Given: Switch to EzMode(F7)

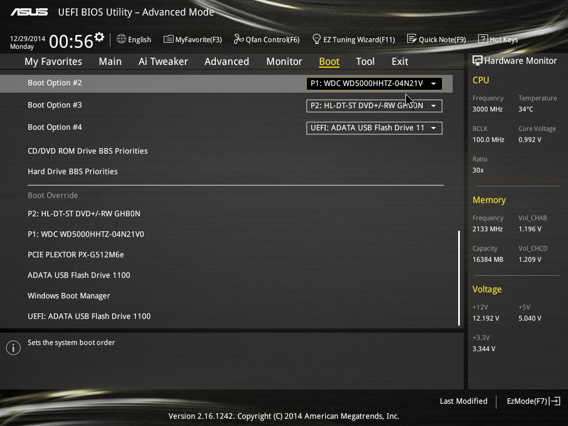Looking at the screenshot, I should pos(527,401).
